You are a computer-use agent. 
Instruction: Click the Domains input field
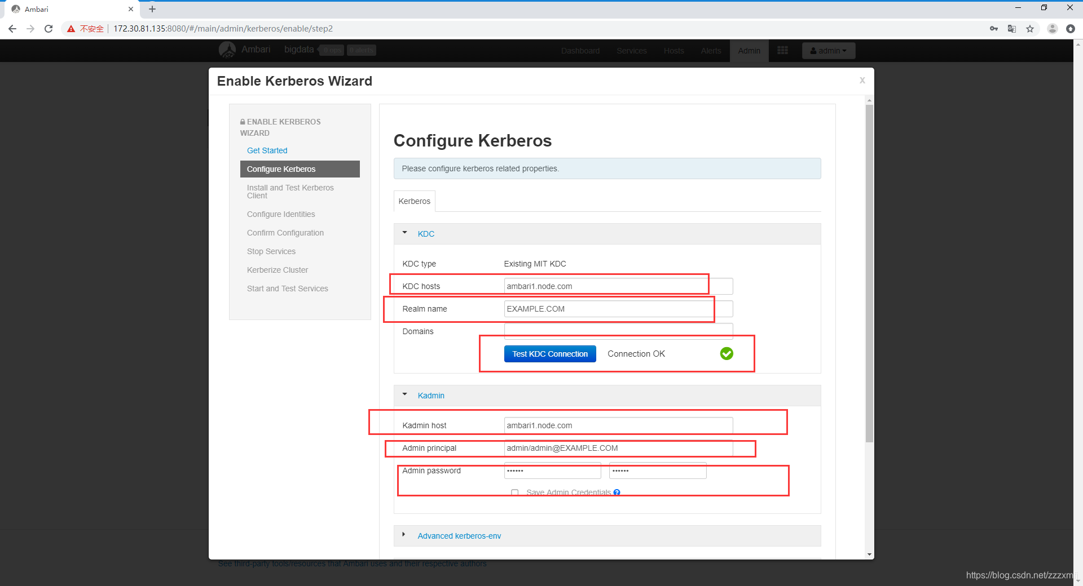pos(618,331)
